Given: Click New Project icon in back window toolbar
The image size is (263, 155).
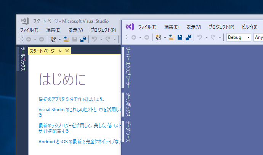Looking at the screenshot, I should (53, 39).
